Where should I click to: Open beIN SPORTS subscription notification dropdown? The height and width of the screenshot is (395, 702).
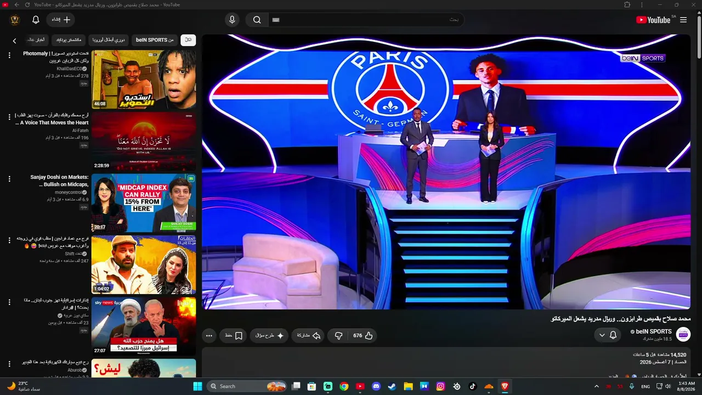607,335
